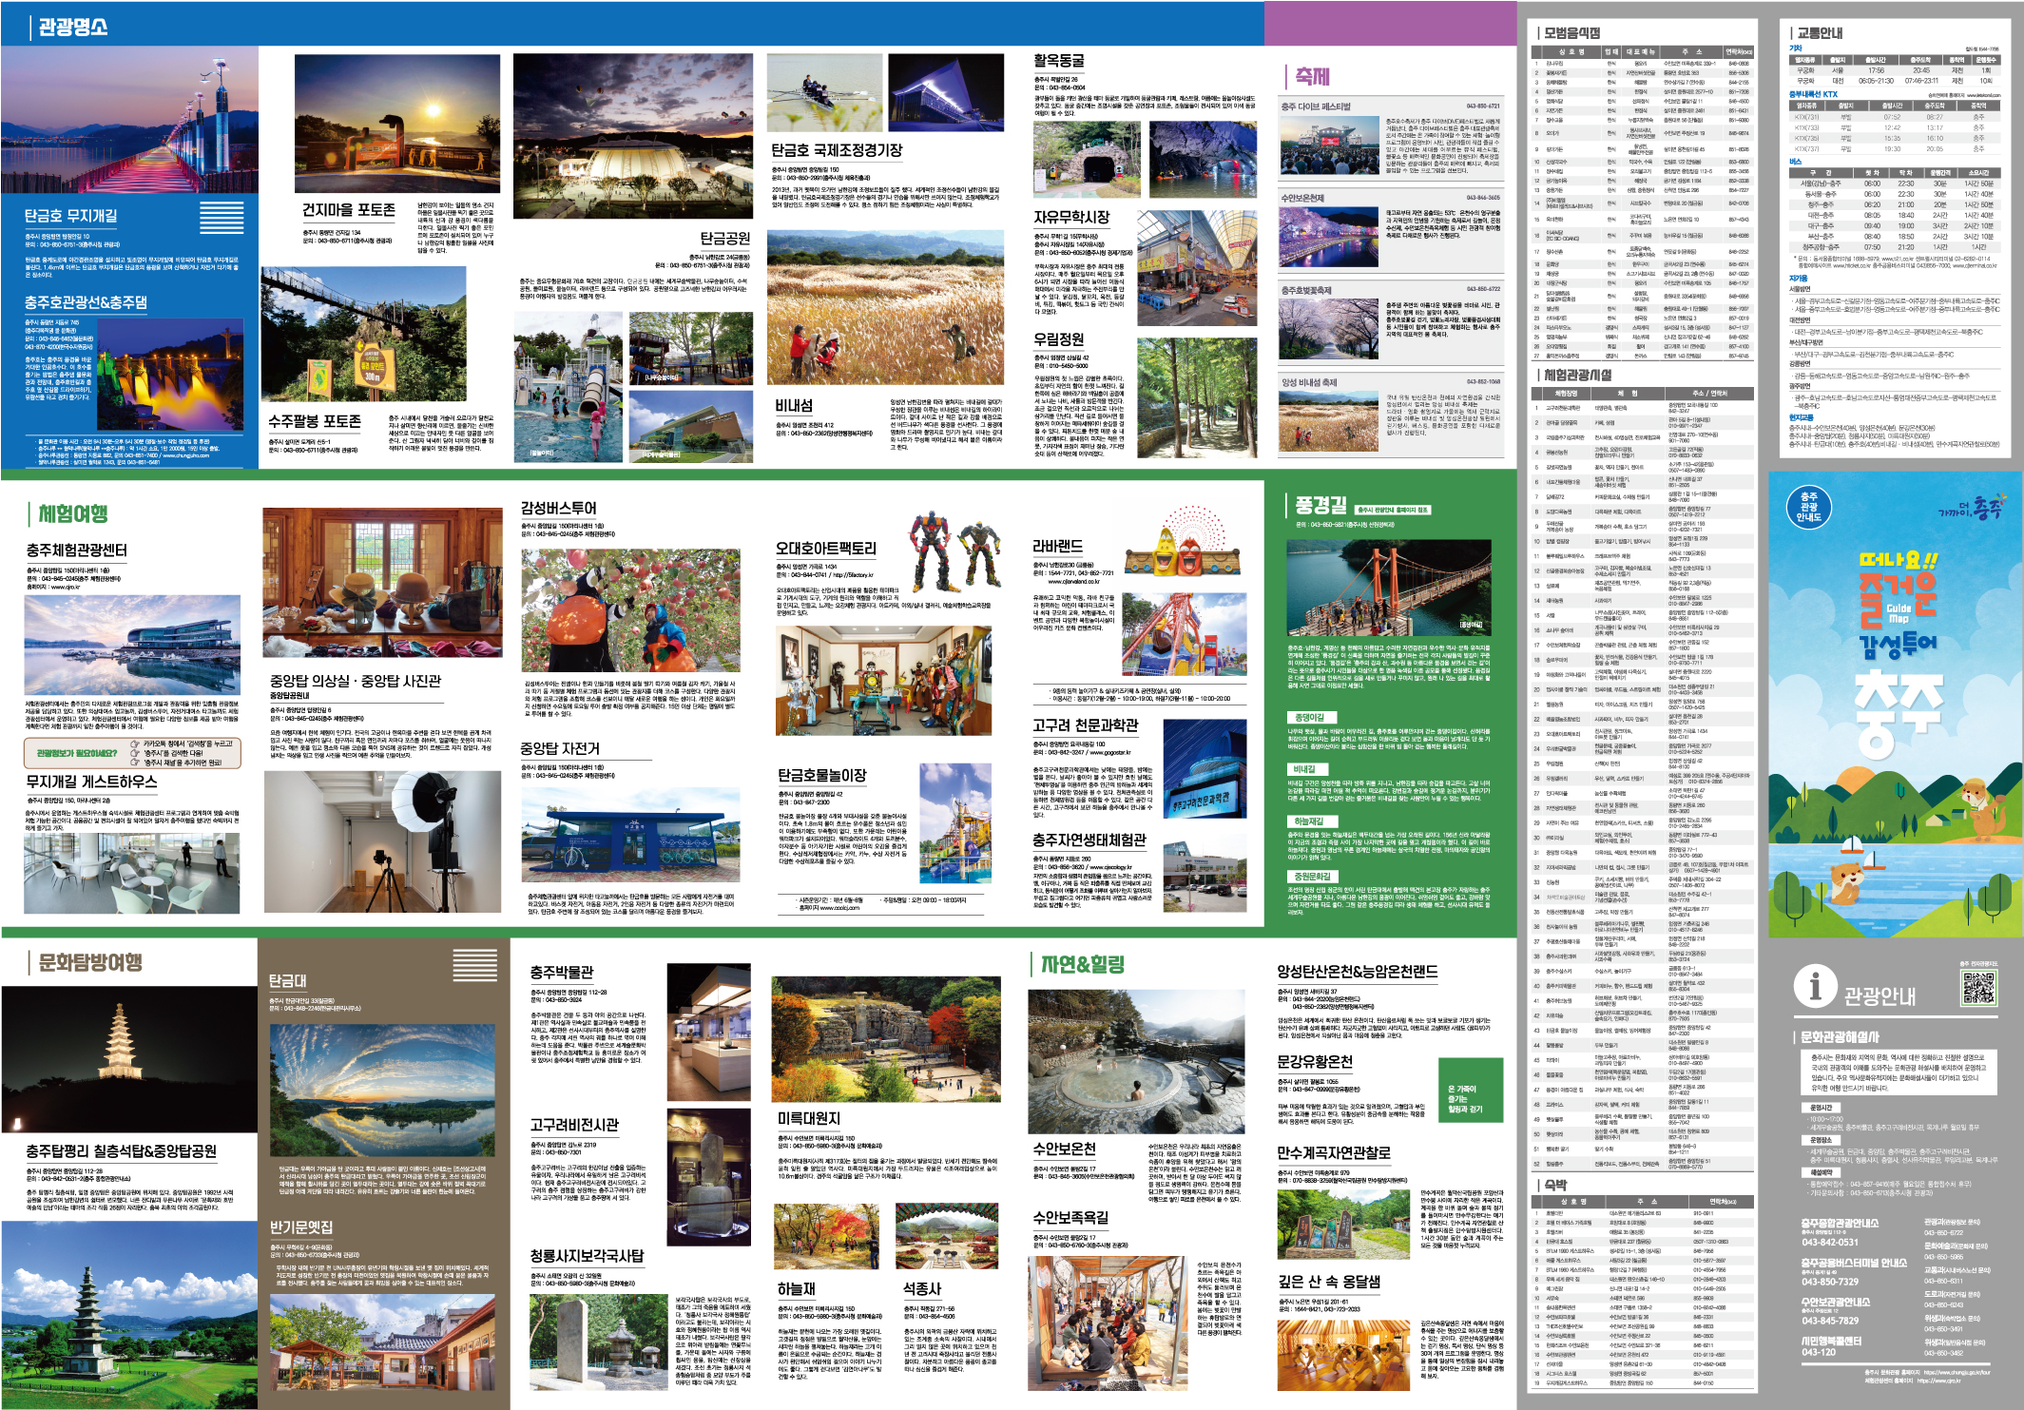Click the 자연&힐링 section header

click(x=1082, y=964)
